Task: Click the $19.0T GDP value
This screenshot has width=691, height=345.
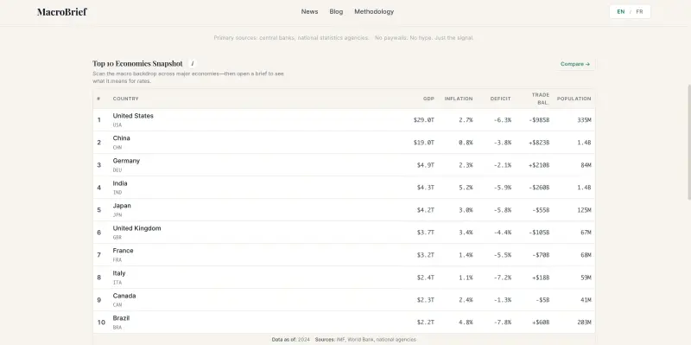Action: [424, 143]
